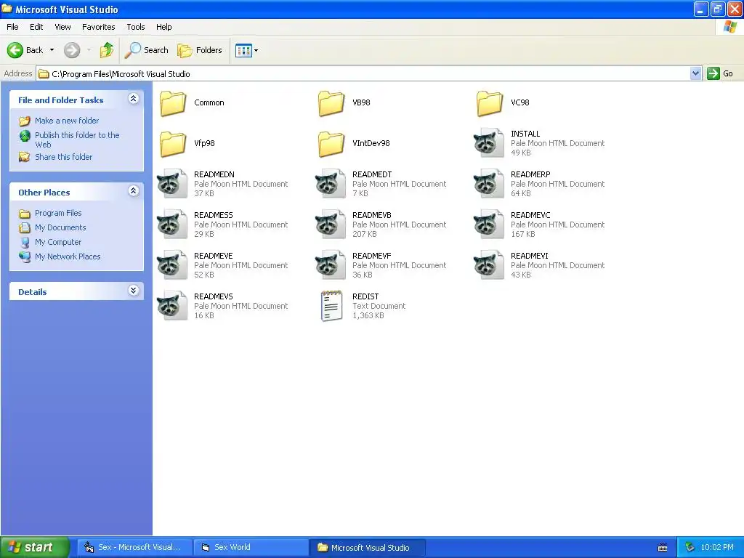Select the READMEDT raccoon file icon
The image size is (744, 558).
pos(331,184)
